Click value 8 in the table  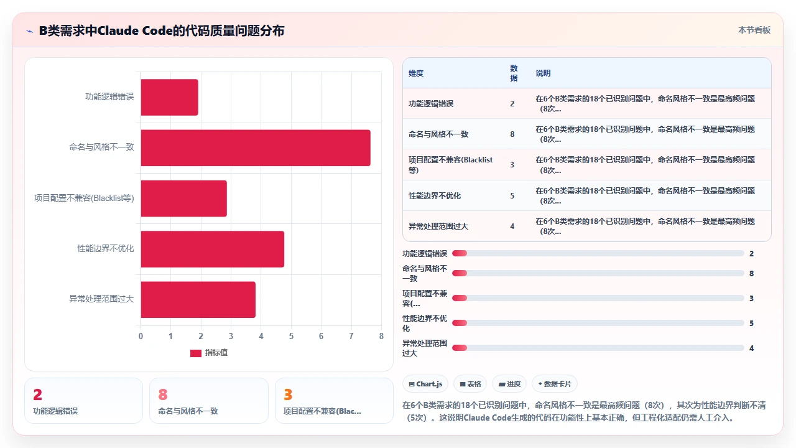click(x=512, y=134)
